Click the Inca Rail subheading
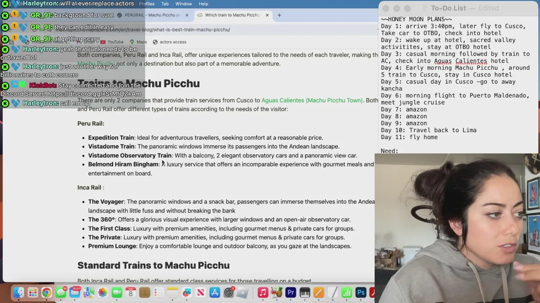Image resolution: width=540 pixels, height=303 pixels. pyautogui.click(x=90, y=187)
